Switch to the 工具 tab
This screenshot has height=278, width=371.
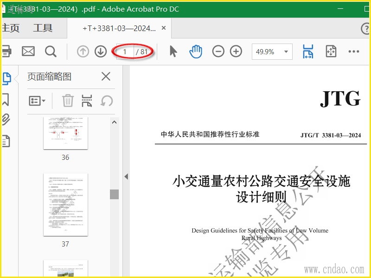43,28
